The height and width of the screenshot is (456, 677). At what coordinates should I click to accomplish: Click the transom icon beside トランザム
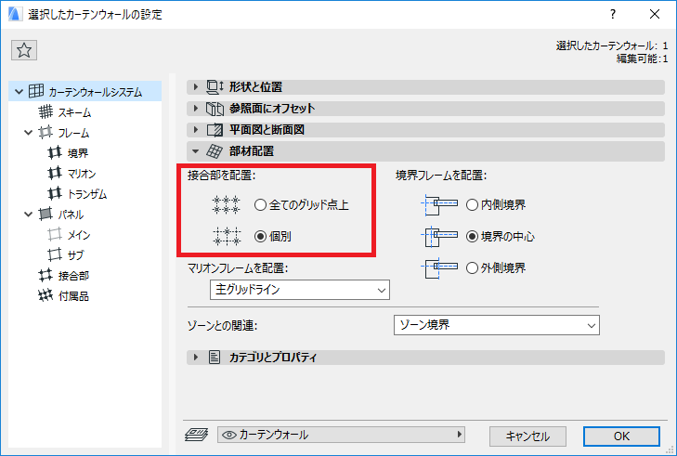click(55, 193)
